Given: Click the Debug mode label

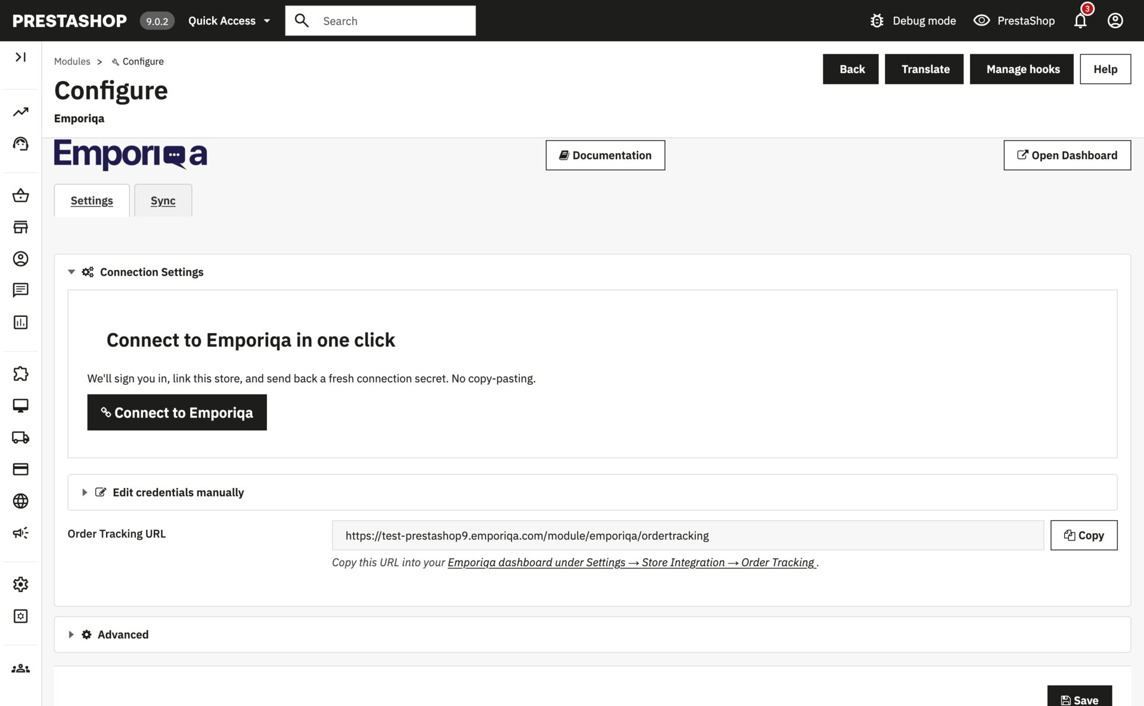Looking at the screenshot, I should pyautogui.click(x=924, y=21).
